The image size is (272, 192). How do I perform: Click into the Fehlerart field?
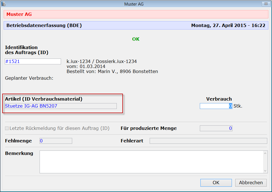click(x=208, y=141)
